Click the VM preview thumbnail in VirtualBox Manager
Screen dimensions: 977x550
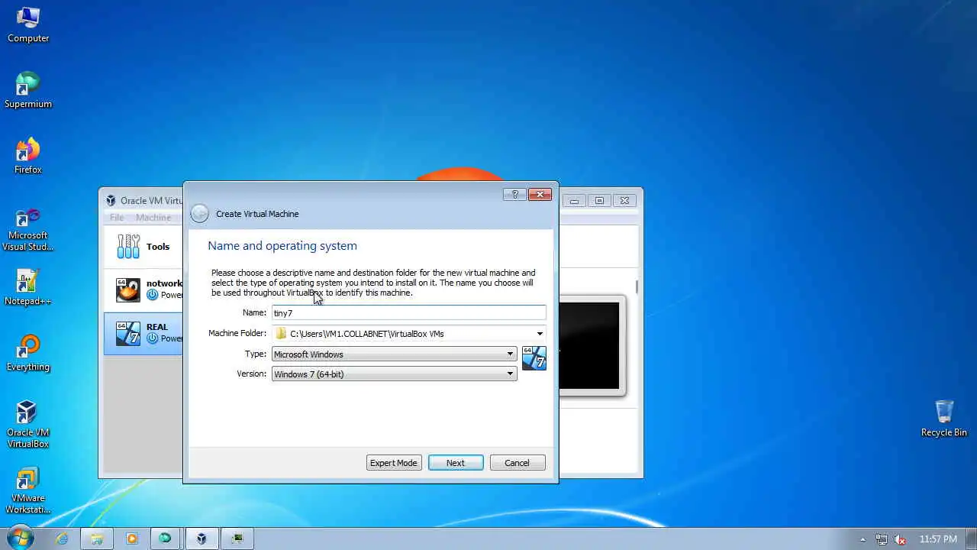(x=589, y=346)
